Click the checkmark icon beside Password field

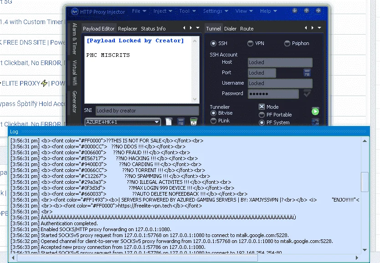[307, 93]
